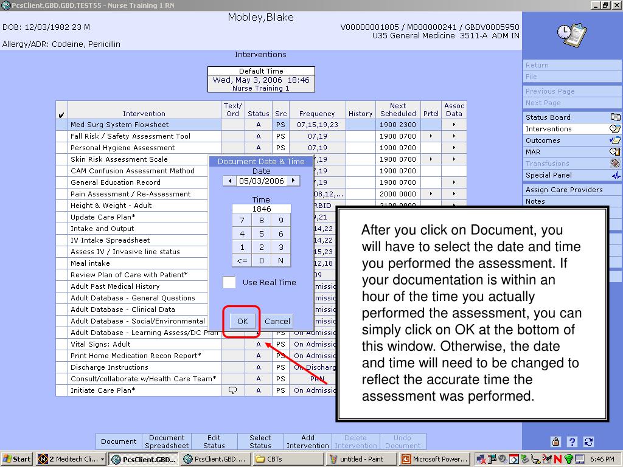Image resolution: width=623 pixels, height=467 pixels.
Task: Open Assign Care Providers
Action: [x=572, y=190]
